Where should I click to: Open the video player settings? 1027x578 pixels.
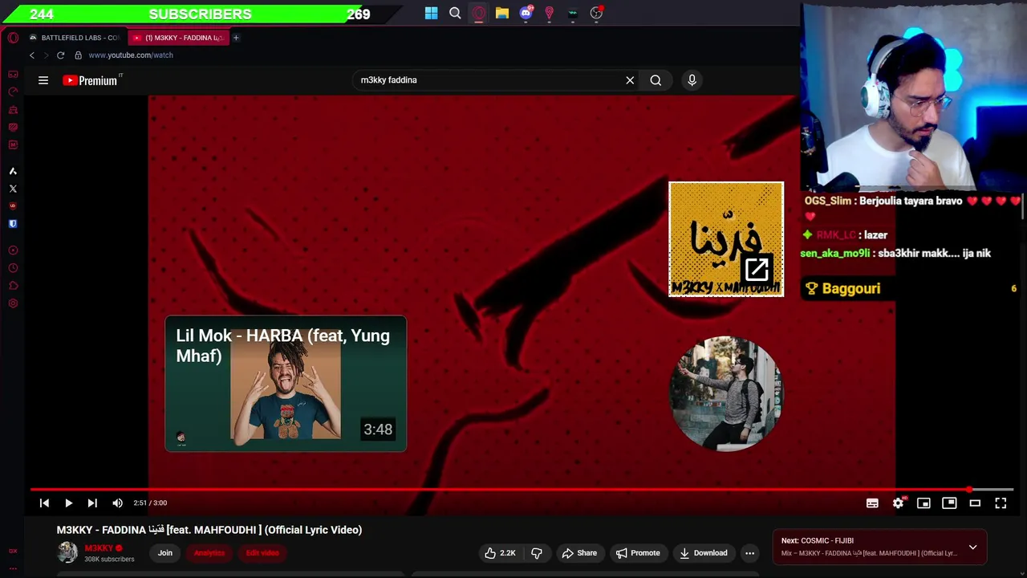[x=898, y=503]
